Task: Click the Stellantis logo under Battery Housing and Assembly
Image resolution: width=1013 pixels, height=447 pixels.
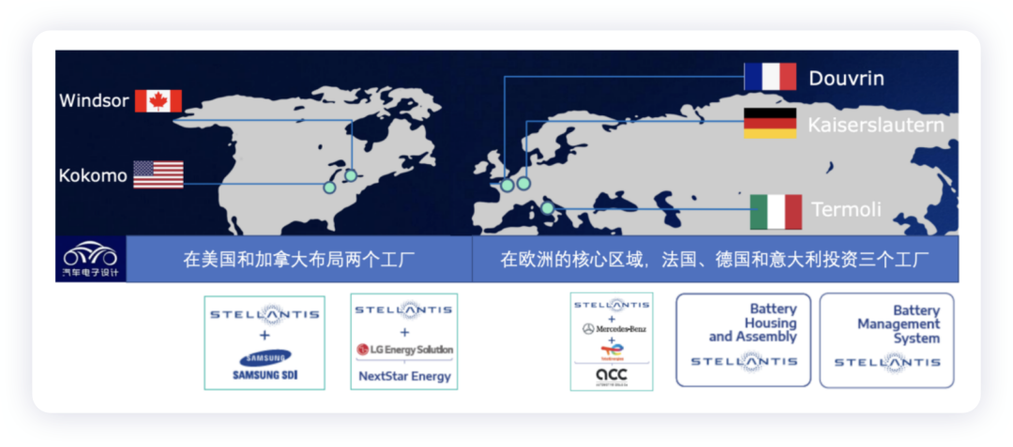Action: pos(744,361)
